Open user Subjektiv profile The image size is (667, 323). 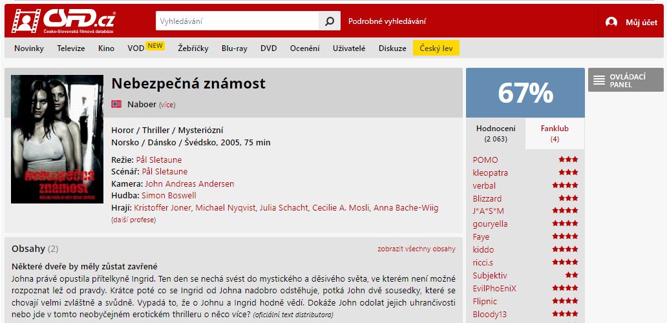490,275
